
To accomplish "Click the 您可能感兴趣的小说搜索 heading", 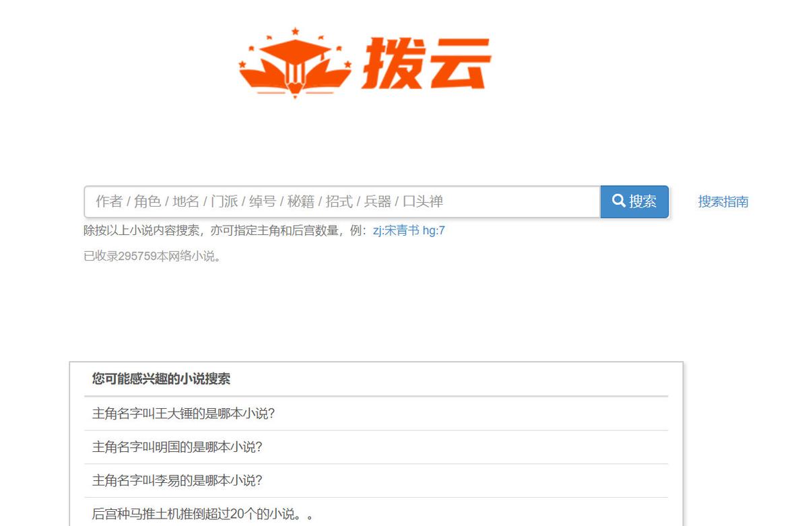I will [x=161, y=379].
